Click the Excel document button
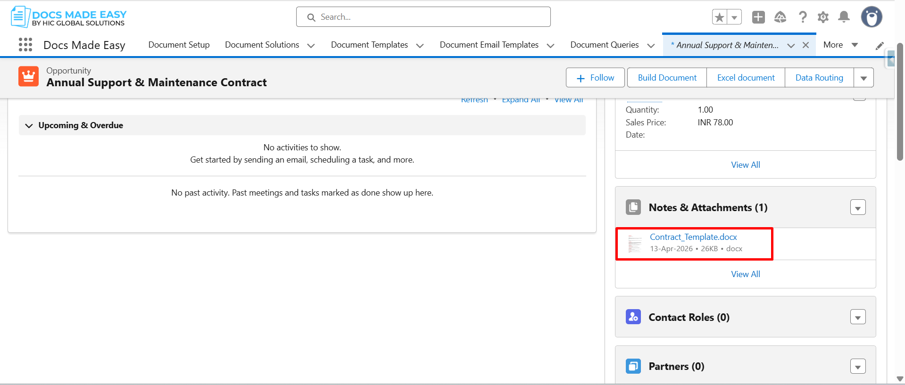 [x=746, y=78]
